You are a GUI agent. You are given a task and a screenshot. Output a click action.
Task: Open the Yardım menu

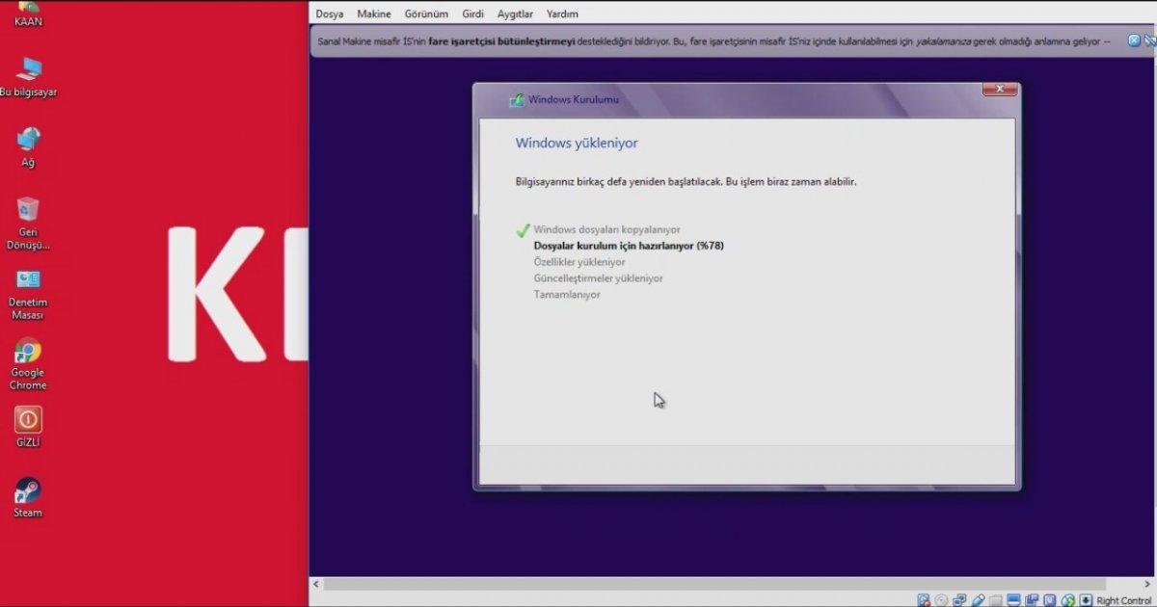(x=562, y=13)
